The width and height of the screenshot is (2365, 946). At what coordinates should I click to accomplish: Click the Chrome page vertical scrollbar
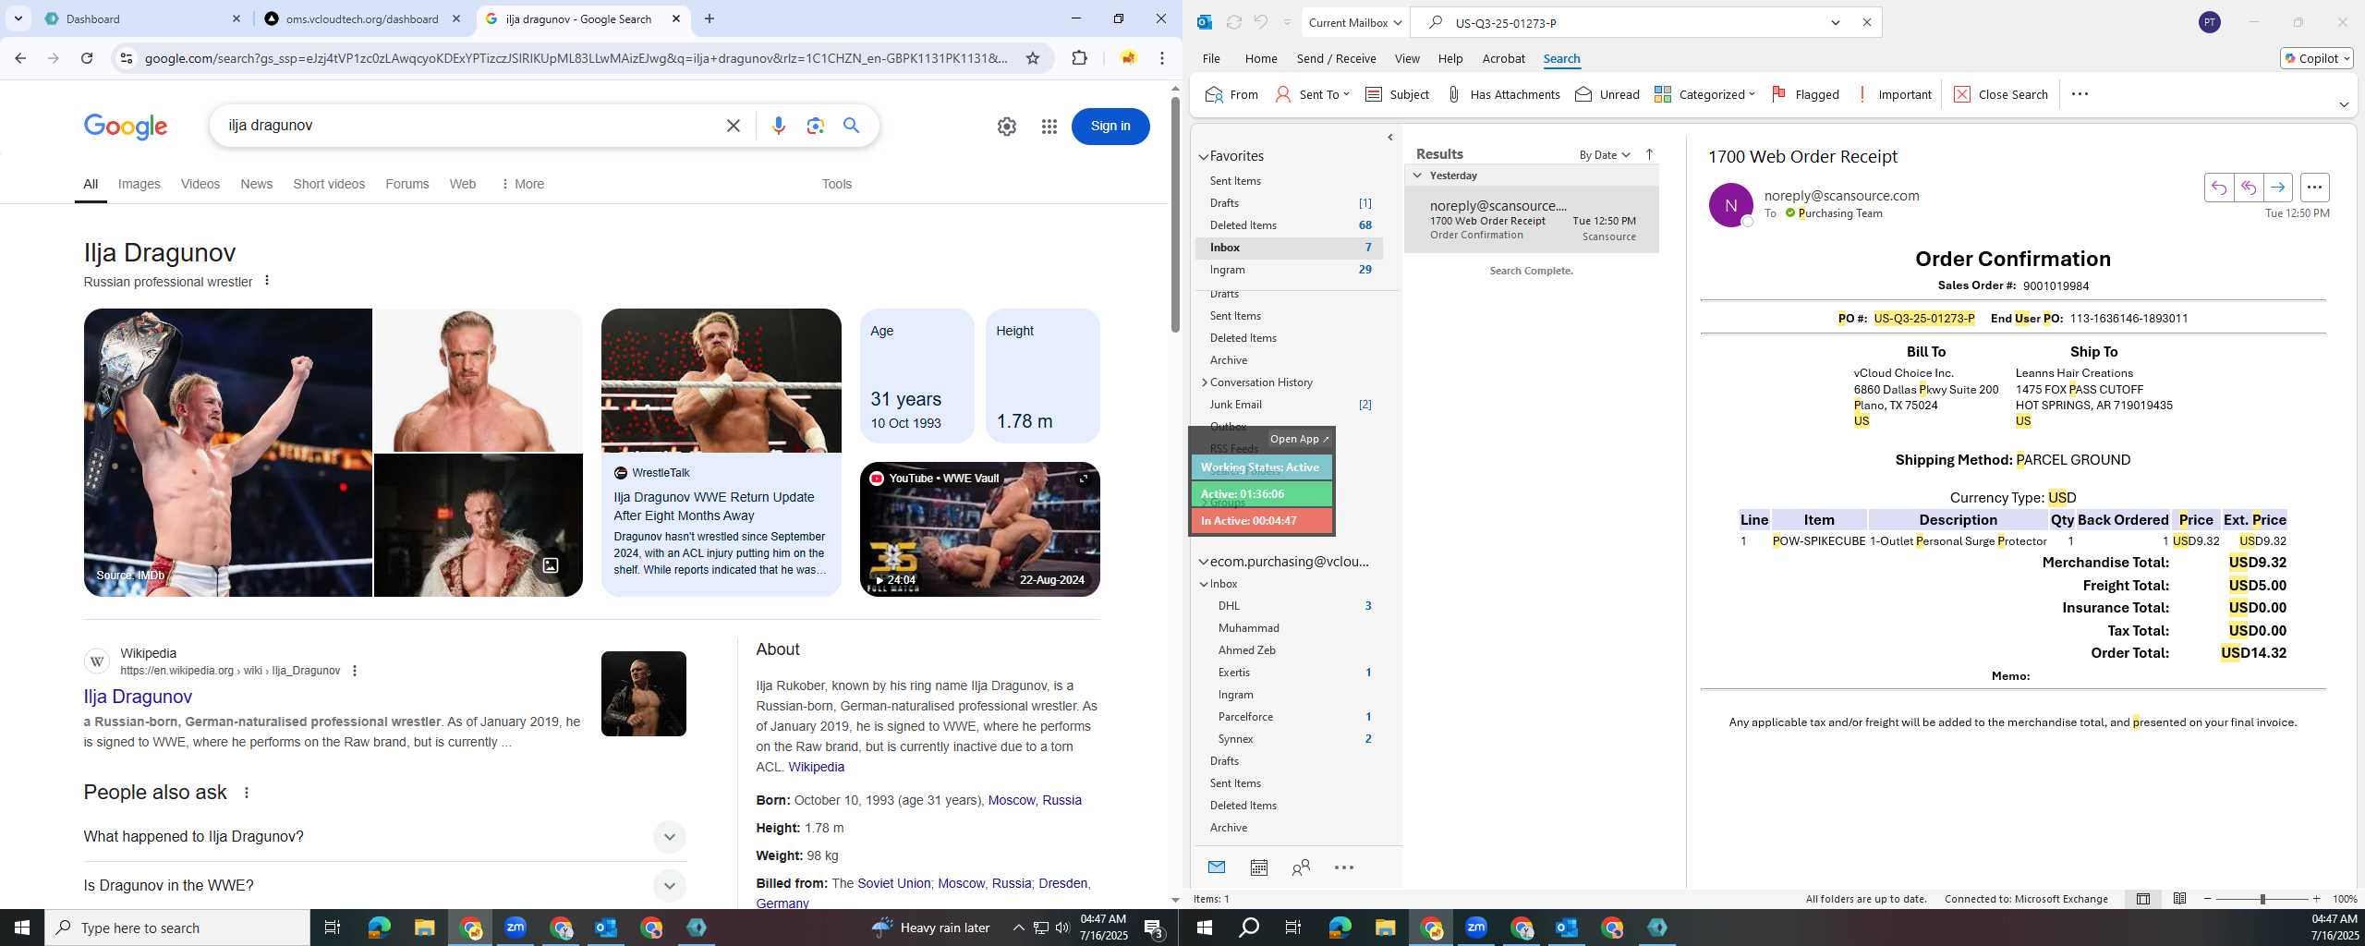pyautogui.click(x=1175, y=214)
